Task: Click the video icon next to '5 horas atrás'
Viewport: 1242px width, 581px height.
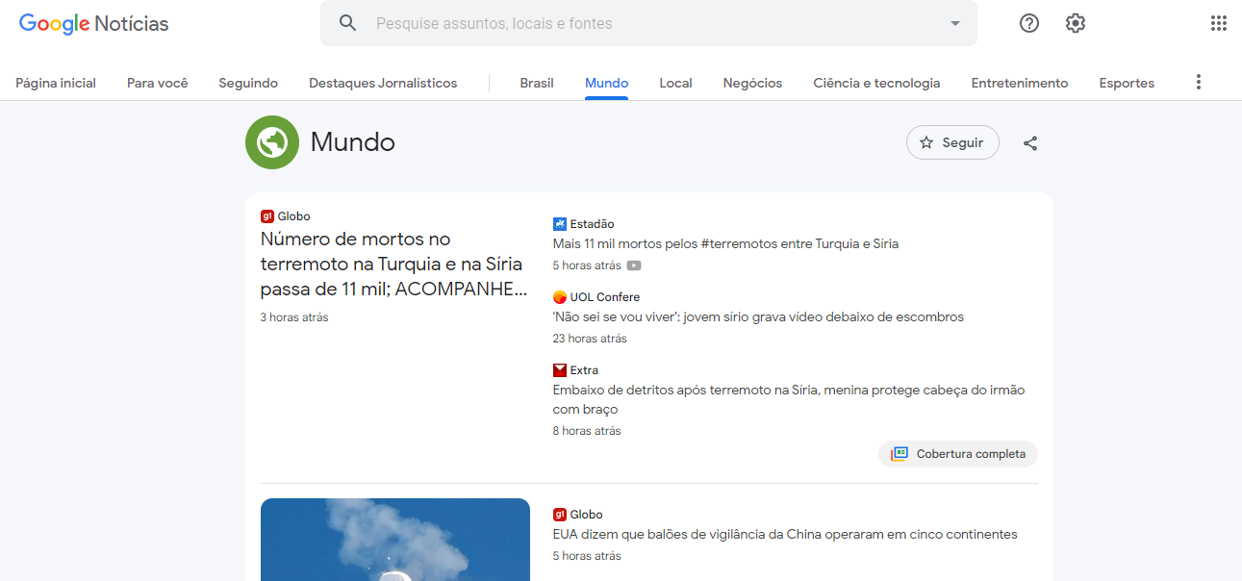Action: pyautogui.click(x=634, y=265)
